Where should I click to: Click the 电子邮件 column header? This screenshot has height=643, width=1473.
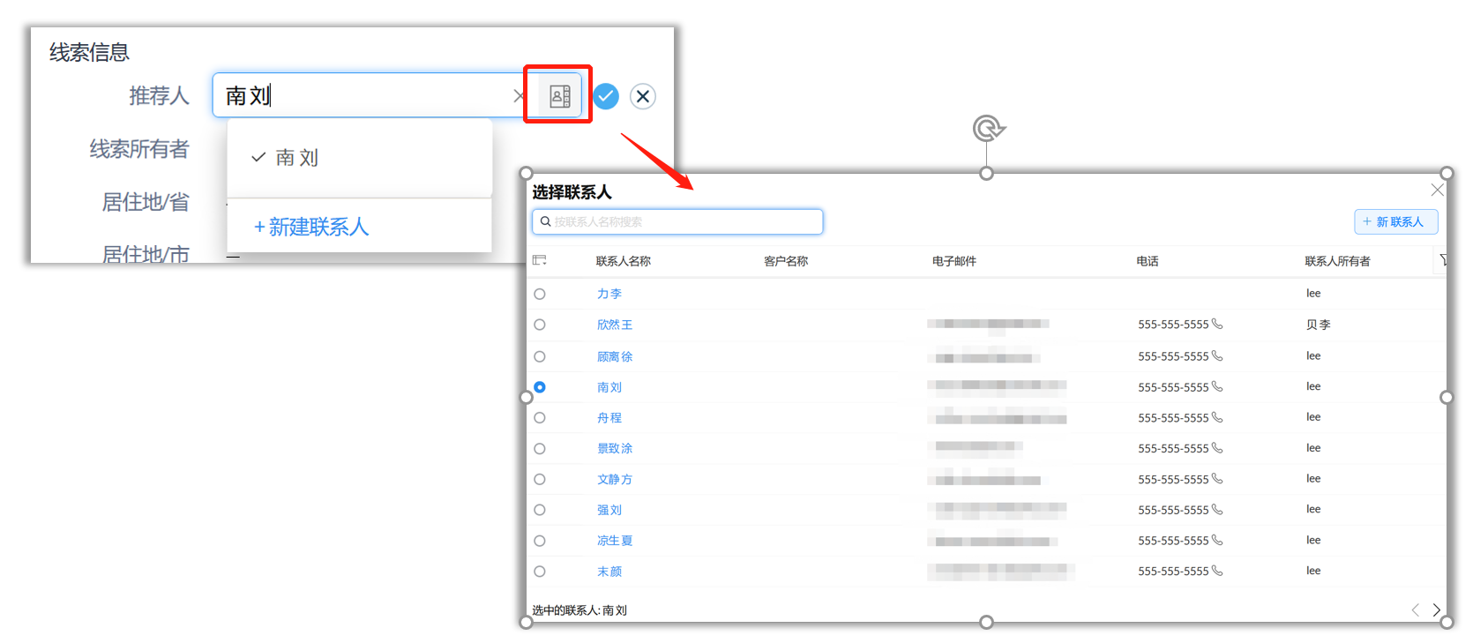click(x=953, y=261)
